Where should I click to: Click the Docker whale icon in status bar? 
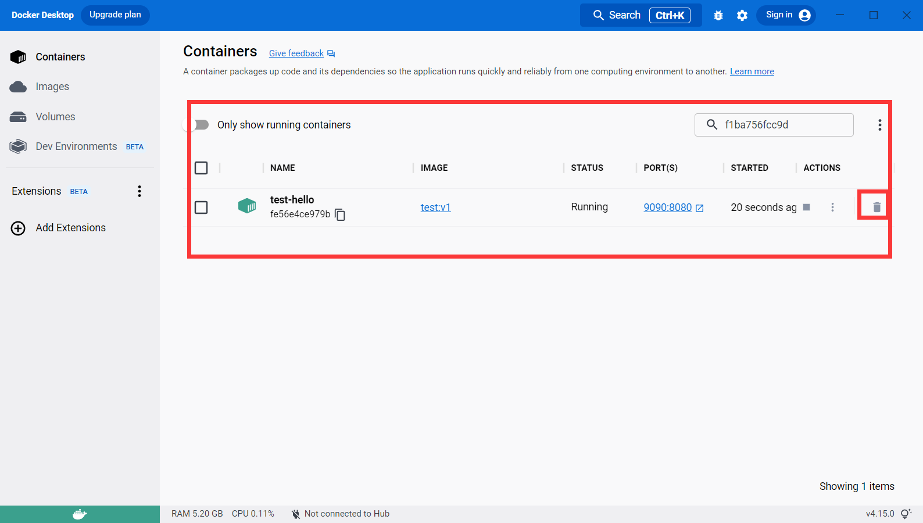(x=80, y=514)
